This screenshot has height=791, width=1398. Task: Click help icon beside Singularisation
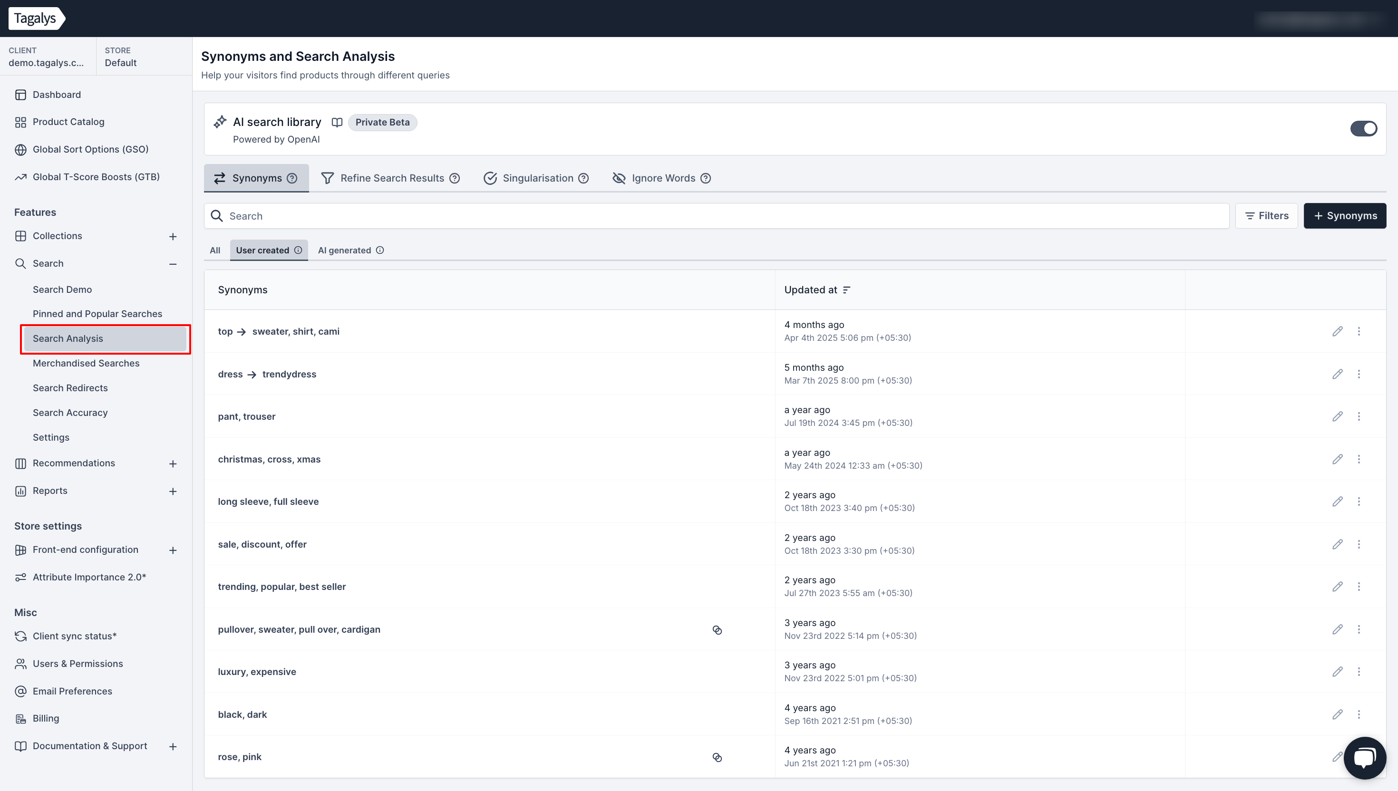pos(583,178)
